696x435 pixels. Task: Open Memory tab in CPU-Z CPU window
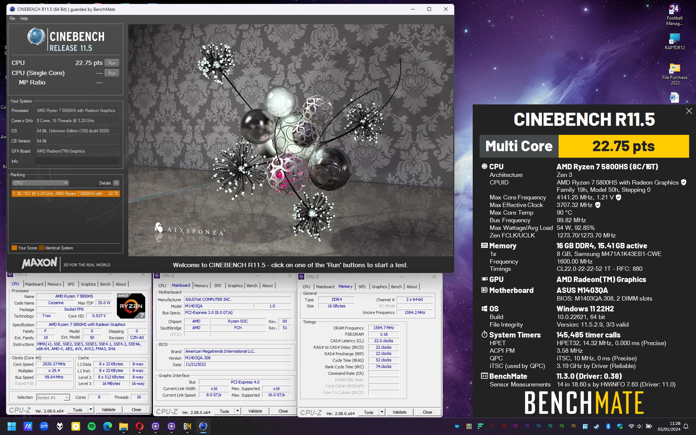click(54, 284)
